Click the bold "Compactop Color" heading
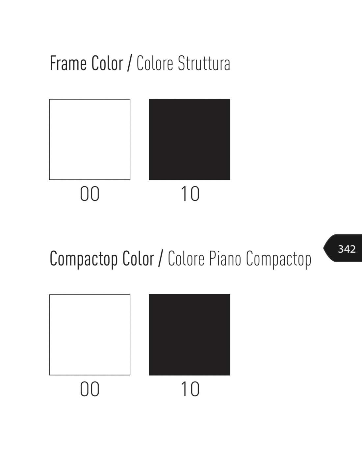Image resolution: width=362 pixels, height=468 pixels. coord(102,259)
